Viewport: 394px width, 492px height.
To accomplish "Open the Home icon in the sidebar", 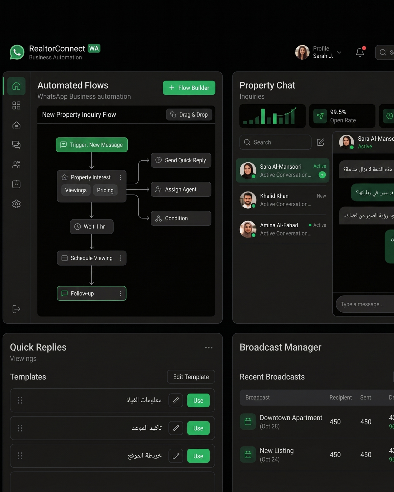I will pyautogui.click(x=16, y=86).
